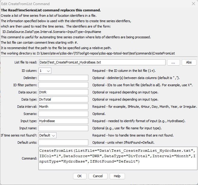Open the ID column dropdown
The height and width of the screenshot is (185, 198).
tap(45, 71)
